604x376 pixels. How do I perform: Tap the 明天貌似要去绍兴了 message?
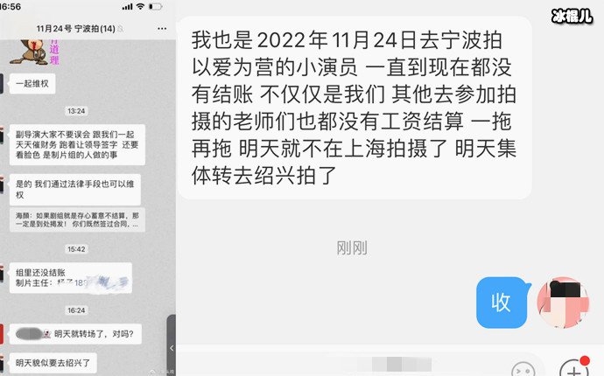[53, 363]
